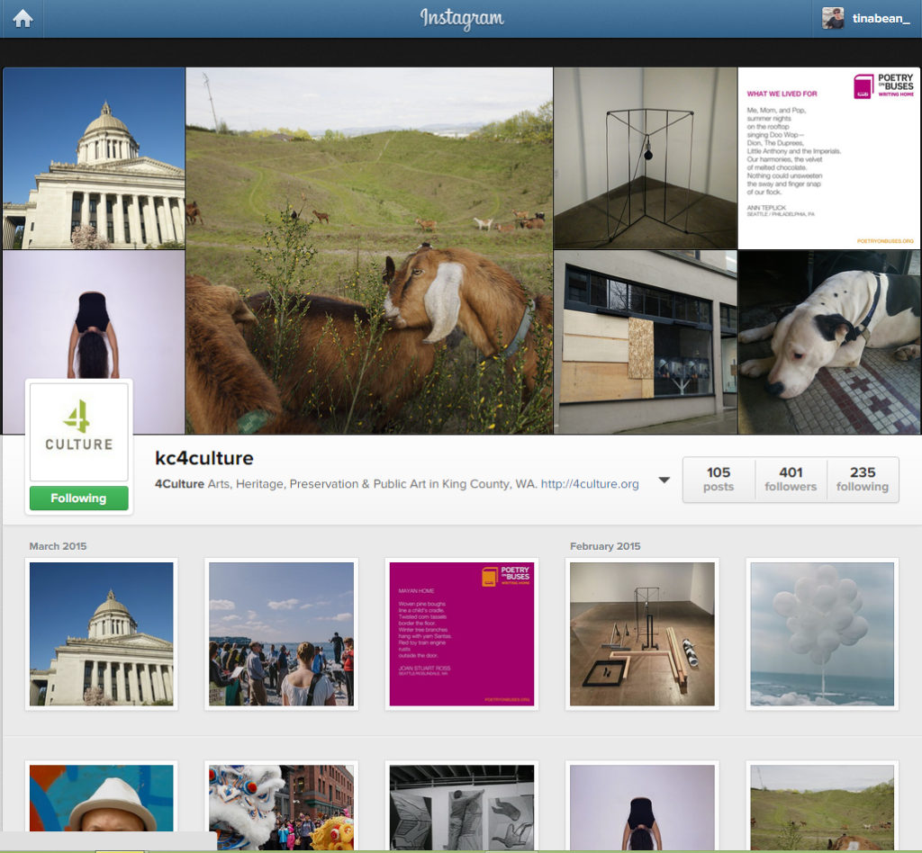Open the waterfront crowd photo post
This screenshot has width=922, height=853.
click(x=281, y=633)
